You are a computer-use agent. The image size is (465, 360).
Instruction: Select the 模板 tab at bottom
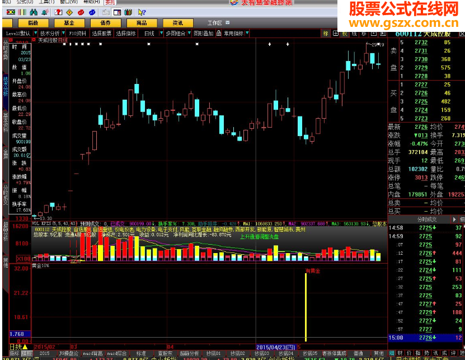pyautogui.click(x=26, y=353)
